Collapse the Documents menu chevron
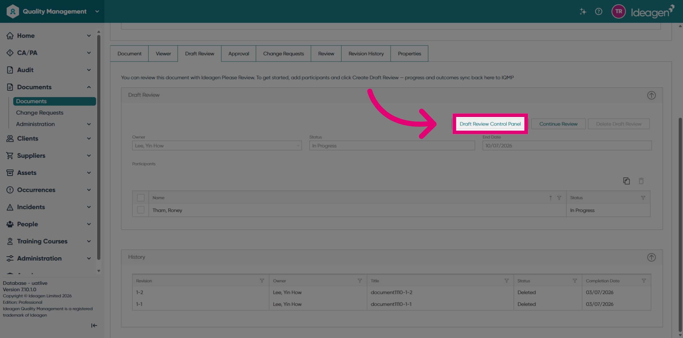 [89, 87]
